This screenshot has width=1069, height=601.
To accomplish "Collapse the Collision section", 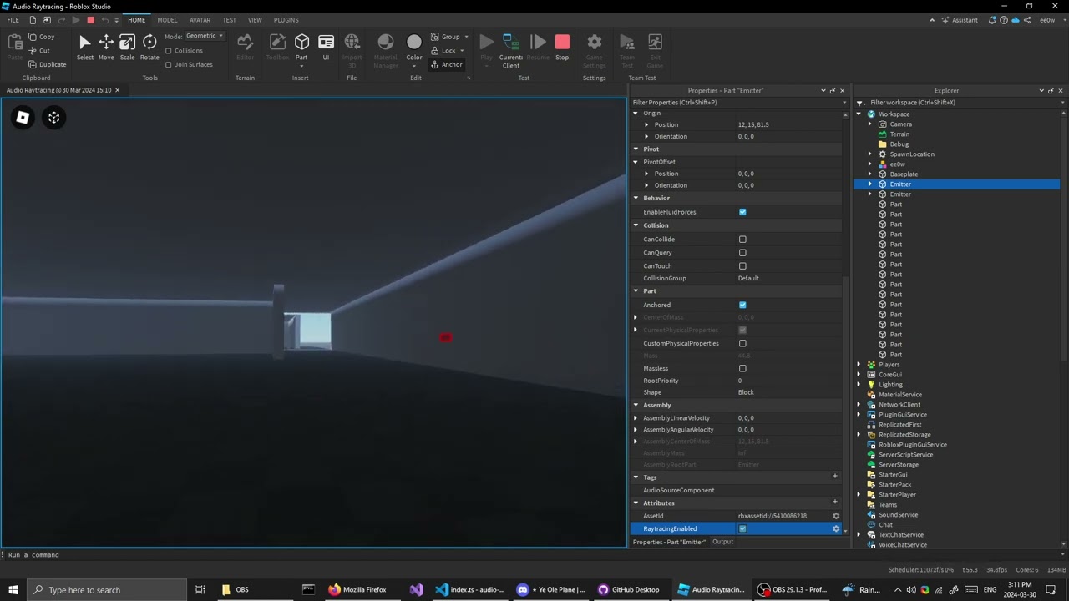I will (x=636, y=225).
